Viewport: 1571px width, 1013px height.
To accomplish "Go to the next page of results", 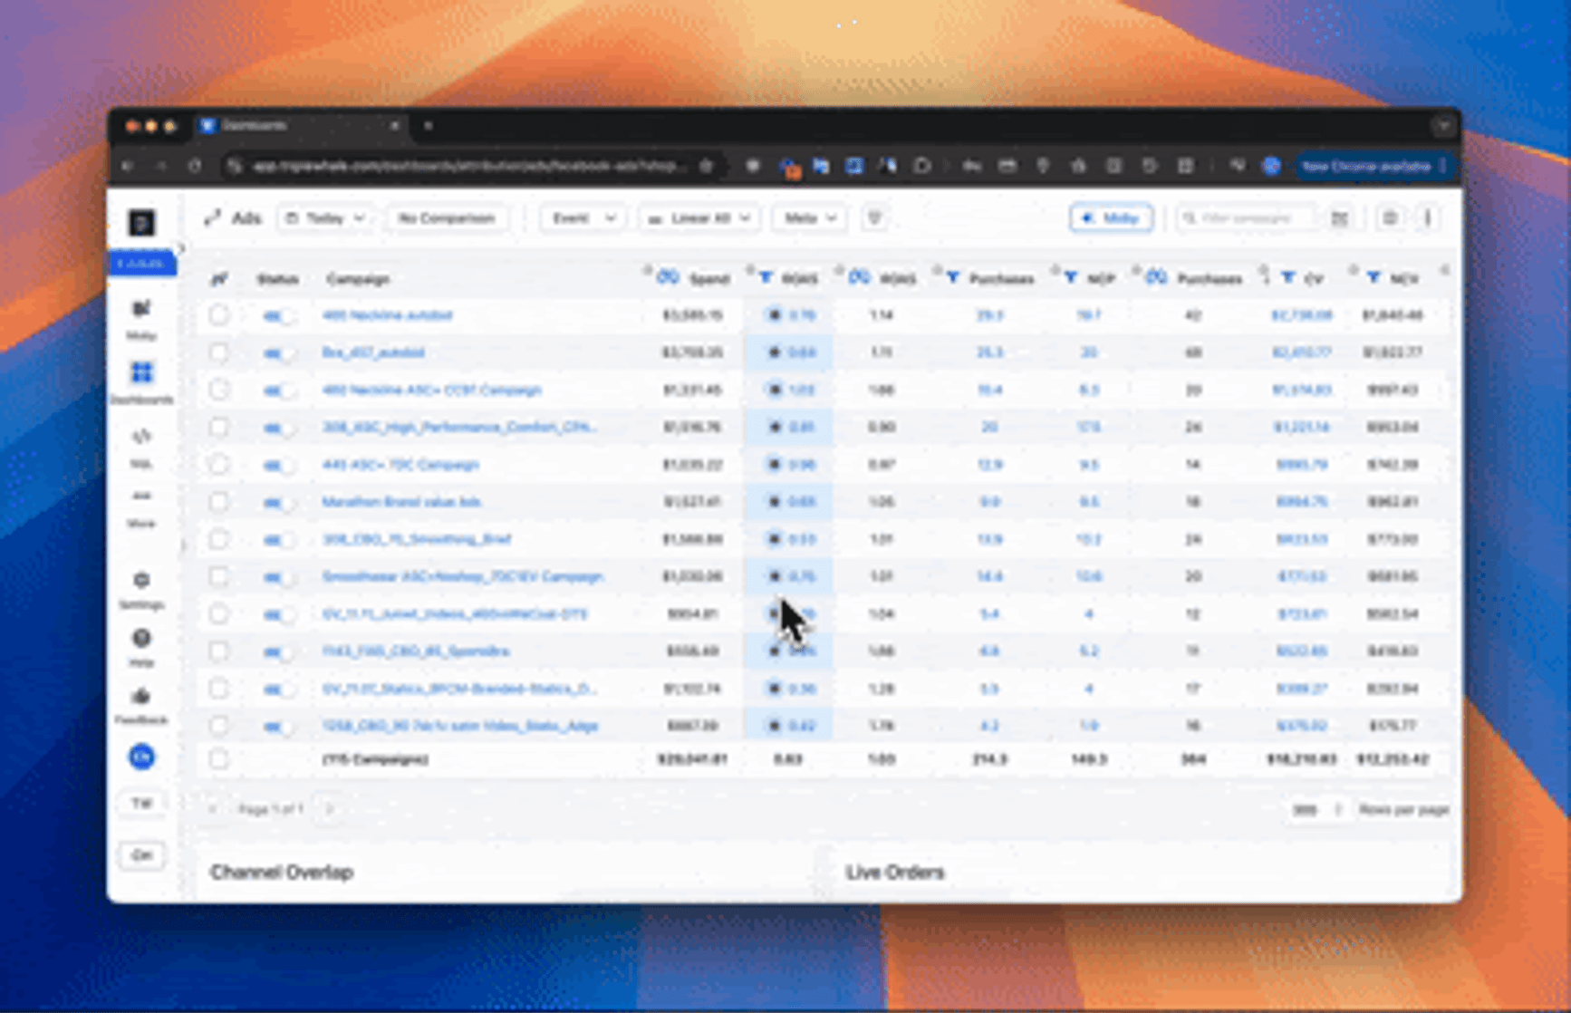I will point(330,809).
